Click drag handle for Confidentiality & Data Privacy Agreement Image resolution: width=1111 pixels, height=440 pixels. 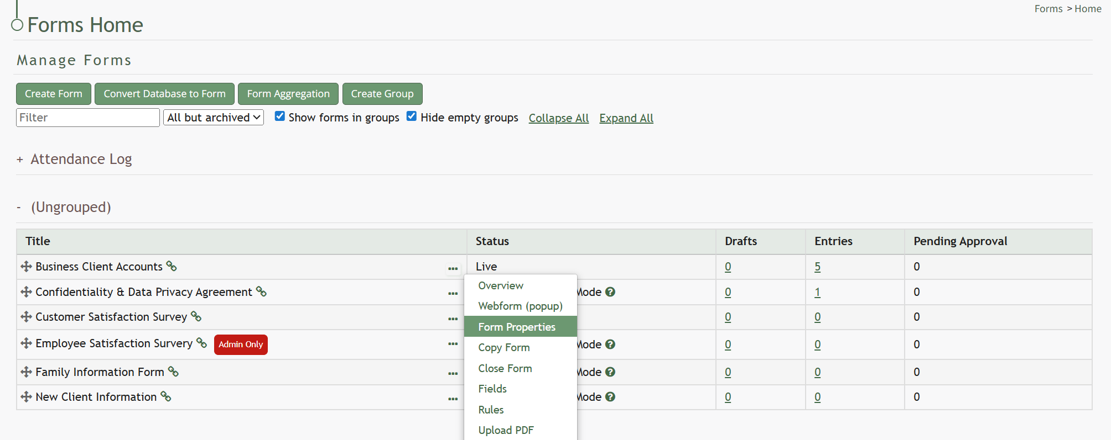coord(26,292)
